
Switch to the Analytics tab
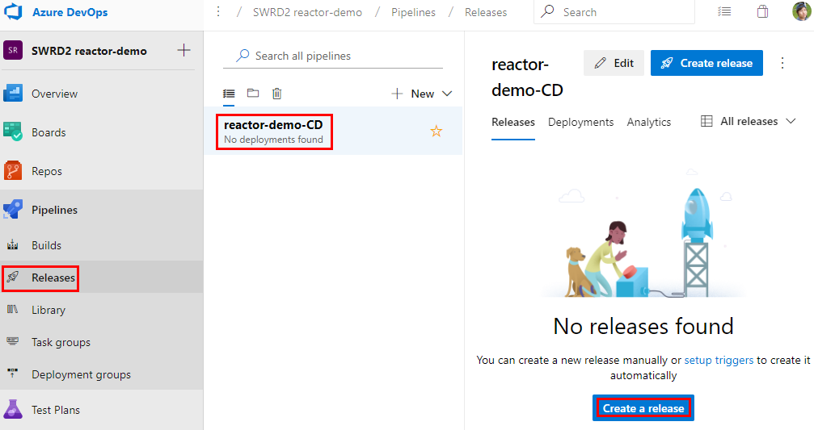[x=649, y=123]
